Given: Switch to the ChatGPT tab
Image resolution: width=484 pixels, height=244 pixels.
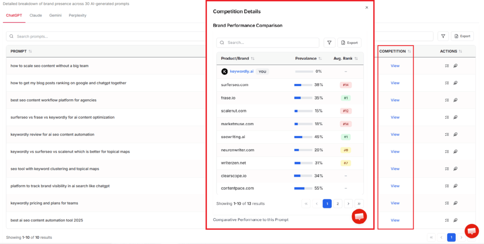Looking at the screenshot, I should tap(14, 16).
